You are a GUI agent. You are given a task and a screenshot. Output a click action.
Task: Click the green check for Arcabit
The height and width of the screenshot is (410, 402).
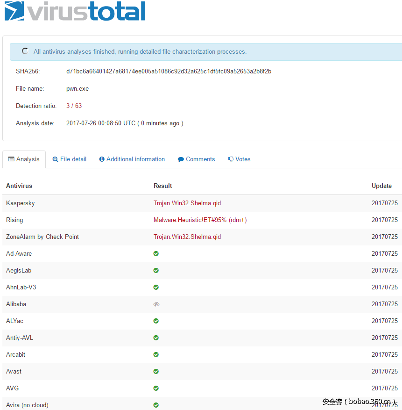[156, 354]
